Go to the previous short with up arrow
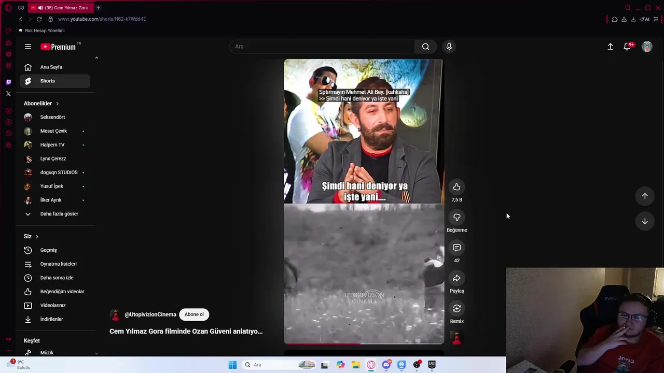Screen dimensions: 664x373 click(645, 196)
